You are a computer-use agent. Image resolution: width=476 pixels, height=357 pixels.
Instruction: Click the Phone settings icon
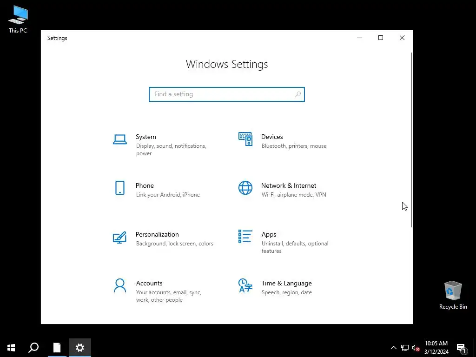(x=120, y=188)
